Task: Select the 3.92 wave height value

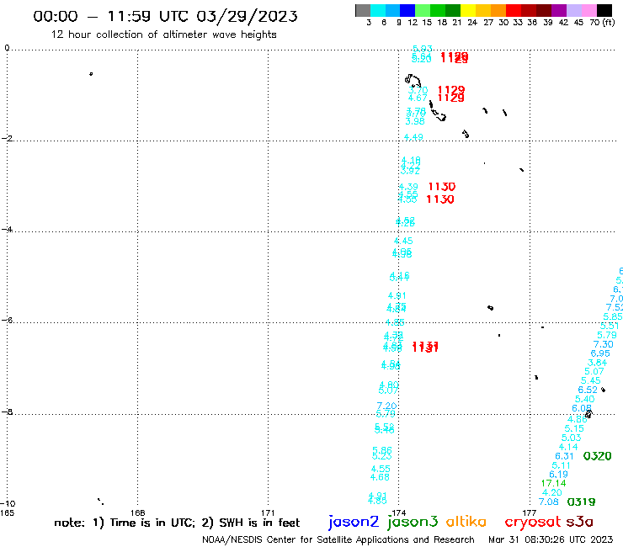Action: (410, 171)
